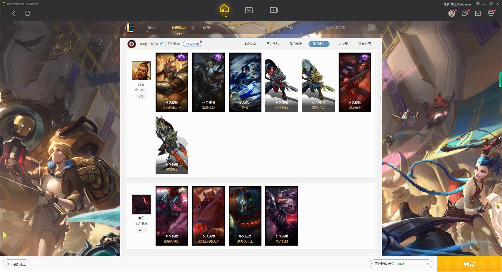Open the red 屠龙勇士 skin card in top row
The image size is (502, 272).
355,82
